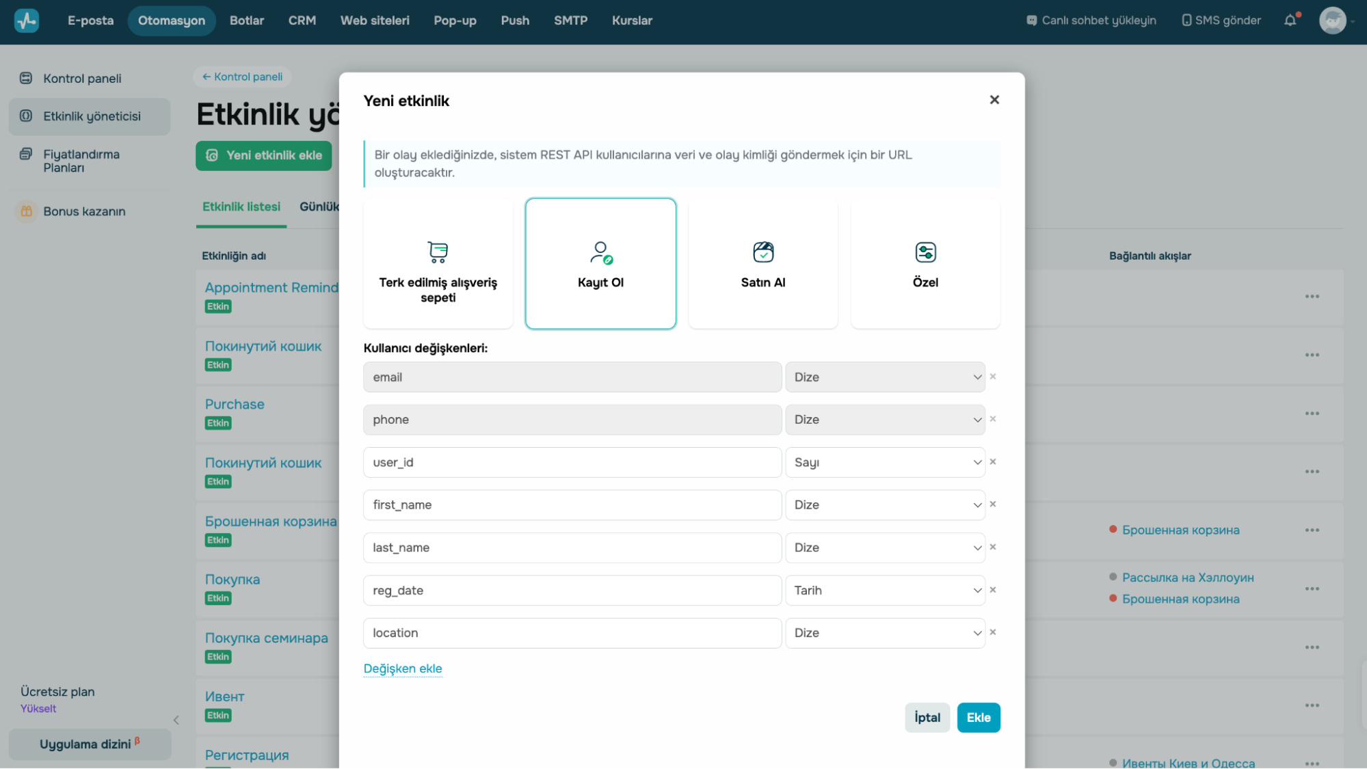
Task: Collapse the left sidebar arrow
Action: tap(176, 720)
